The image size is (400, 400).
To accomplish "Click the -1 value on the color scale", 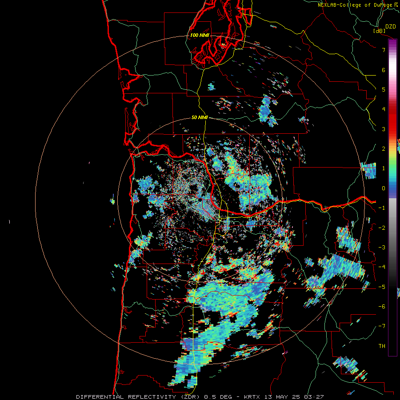I will click(382, 208).
